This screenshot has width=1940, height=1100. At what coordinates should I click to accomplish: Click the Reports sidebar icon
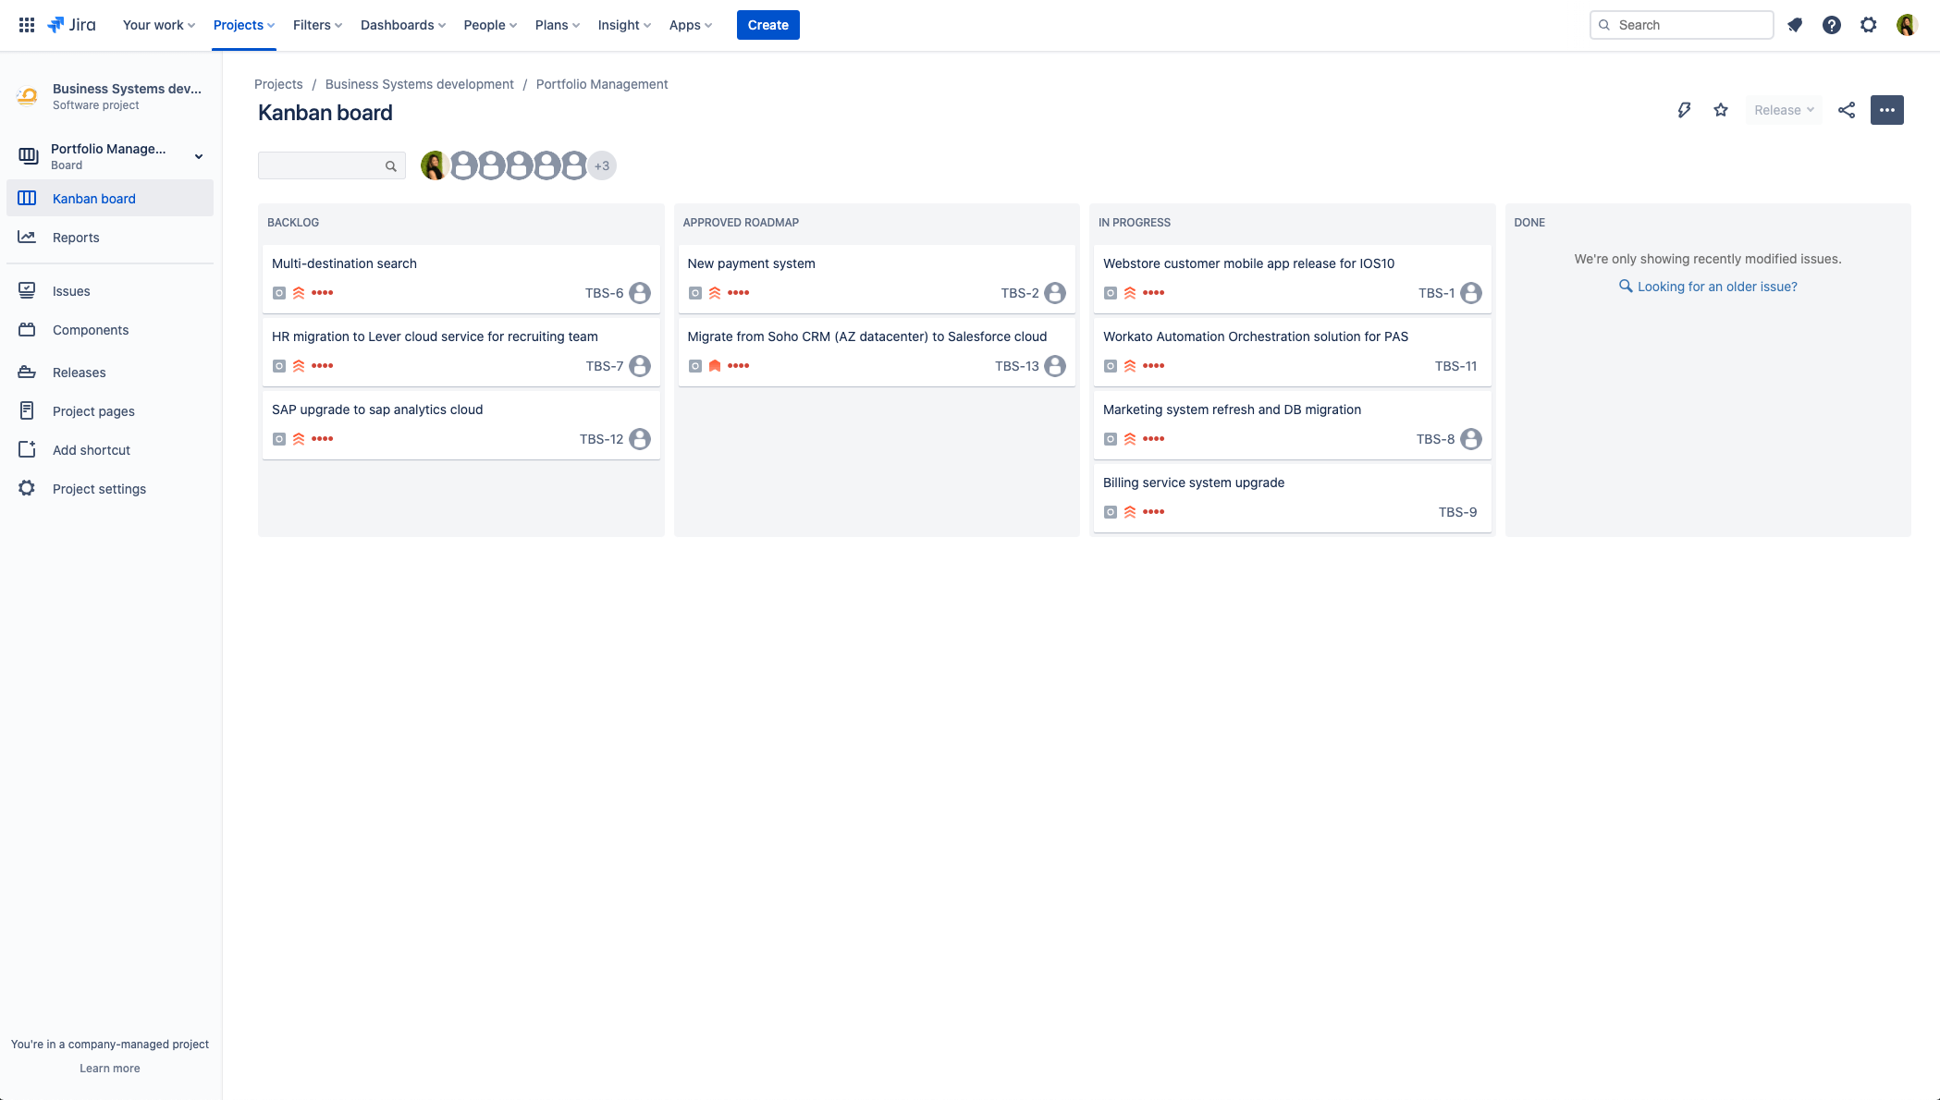(27, 237)
